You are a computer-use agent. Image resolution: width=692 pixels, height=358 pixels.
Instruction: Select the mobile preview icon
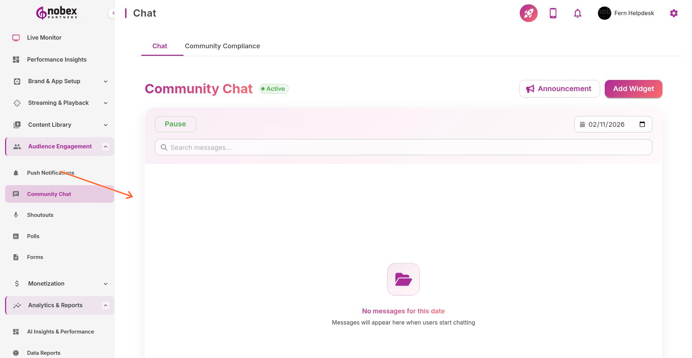pos(553,13)
